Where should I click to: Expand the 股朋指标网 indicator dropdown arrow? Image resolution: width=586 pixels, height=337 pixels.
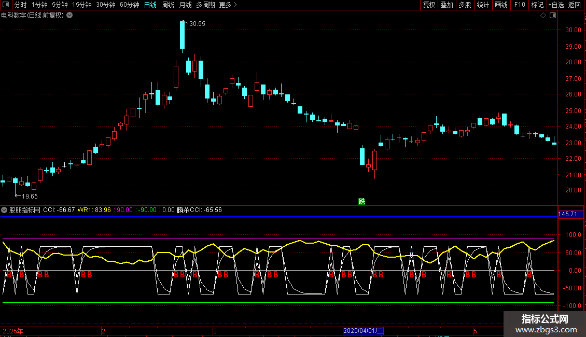tap(4, 210)
